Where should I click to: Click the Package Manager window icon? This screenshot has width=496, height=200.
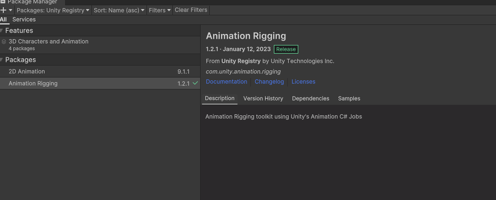(x=3, y=1)
